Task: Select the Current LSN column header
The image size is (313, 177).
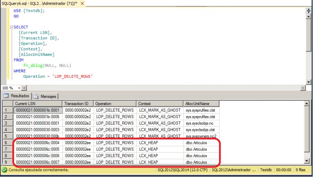Action: (x=38, y=104)
